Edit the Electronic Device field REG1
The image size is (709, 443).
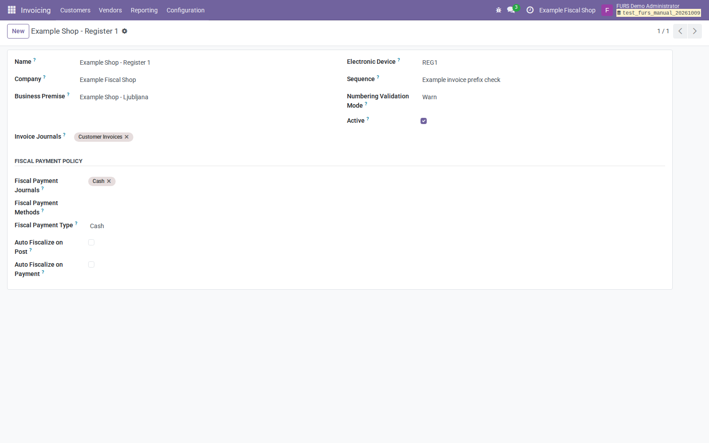click(x=543, y=62)
